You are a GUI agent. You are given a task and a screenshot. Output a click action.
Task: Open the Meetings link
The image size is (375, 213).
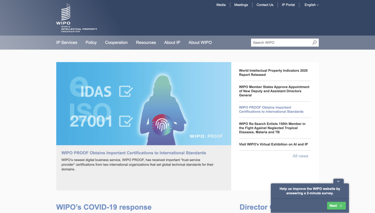241,5
